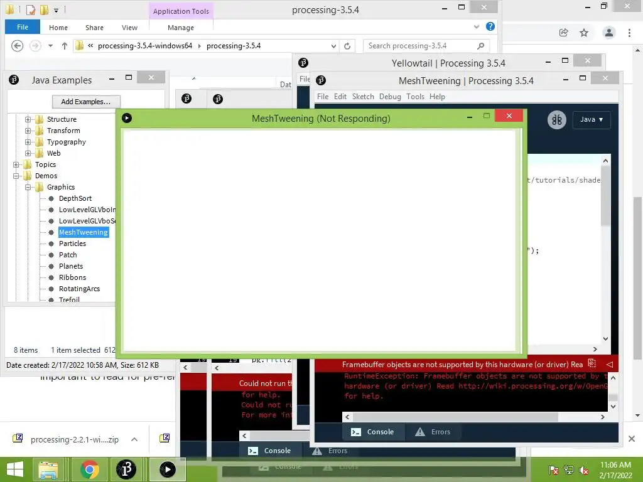Image resolution: width=643 pixels, height=482 pixels.
Task: Open the debugger toggle icon in MeshTweening editor
Action: (557, 120)
